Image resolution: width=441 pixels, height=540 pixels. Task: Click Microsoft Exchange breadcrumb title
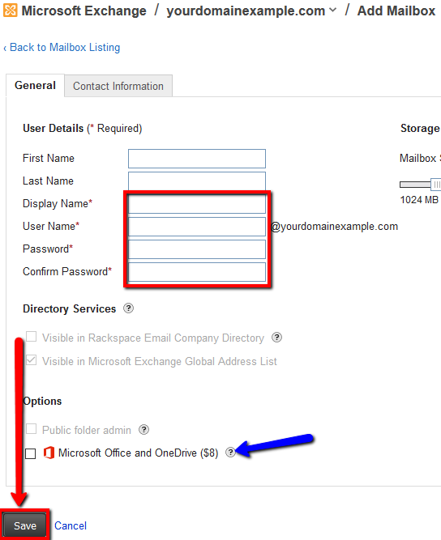pos(83,11)
